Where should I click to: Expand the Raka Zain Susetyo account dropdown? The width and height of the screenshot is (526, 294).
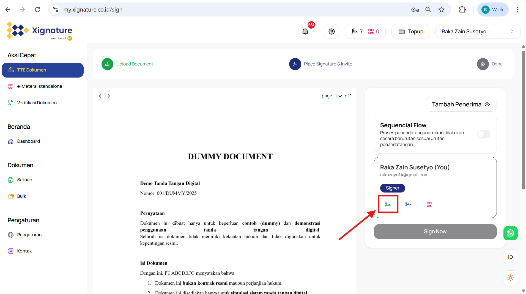pos(478,32)
